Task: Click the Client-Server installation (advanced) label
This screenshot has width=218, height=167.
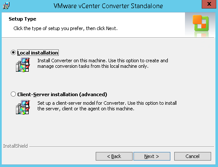Action: click(62, 94)
